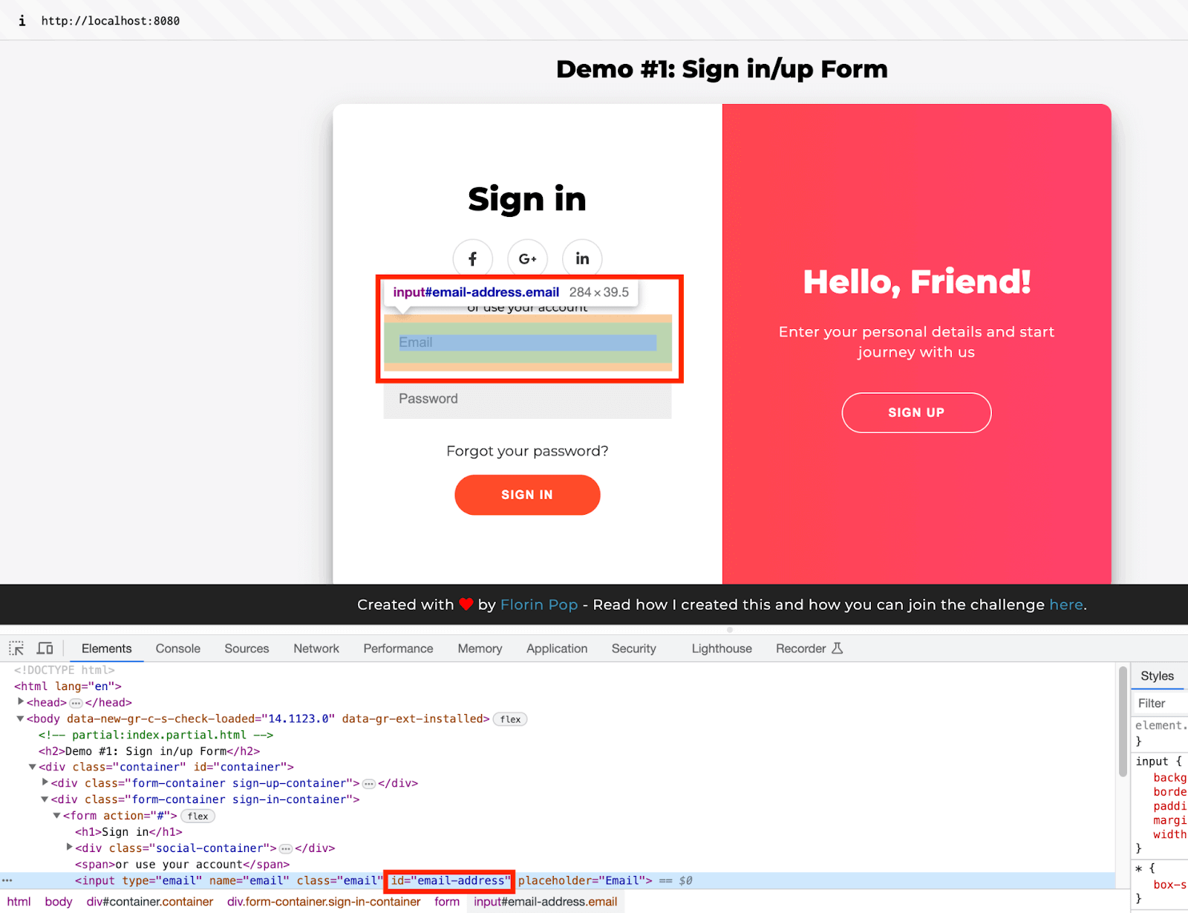Open the Florin Pop link

539,605
